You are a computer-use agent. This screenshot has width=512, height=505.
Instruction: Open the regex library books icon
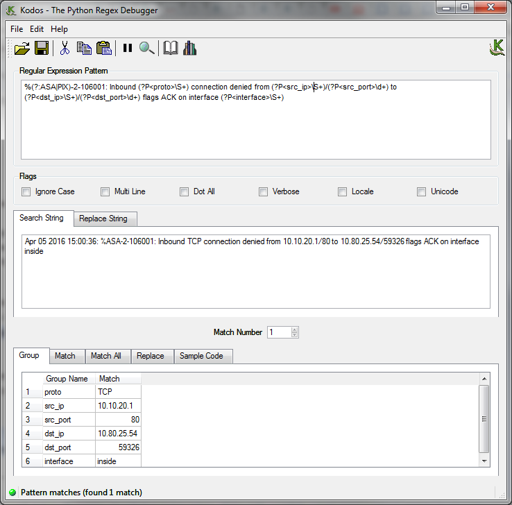pyautogui.click(x=189, y=48)
